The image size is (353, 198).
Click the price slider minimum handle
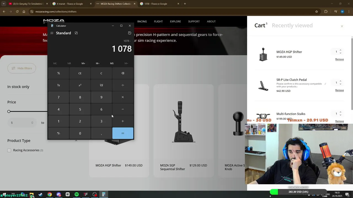(x=9, y=111)
